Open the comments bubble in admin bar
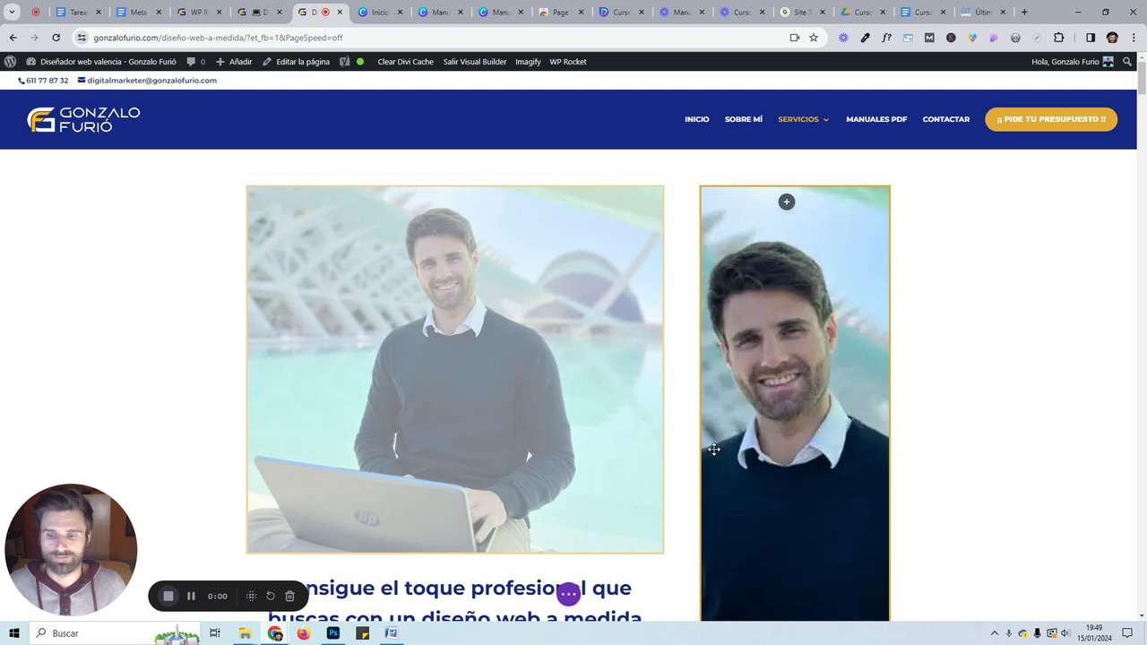Screen dimensions: 1147x645 point(195,62)
